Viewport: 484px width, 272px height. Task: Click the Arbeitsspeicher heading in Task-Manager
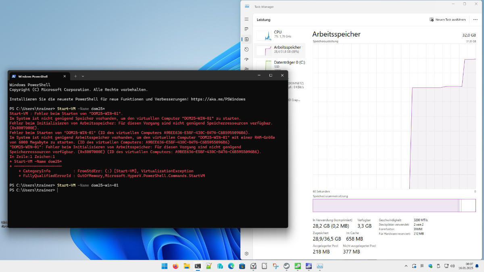point(336,34)
